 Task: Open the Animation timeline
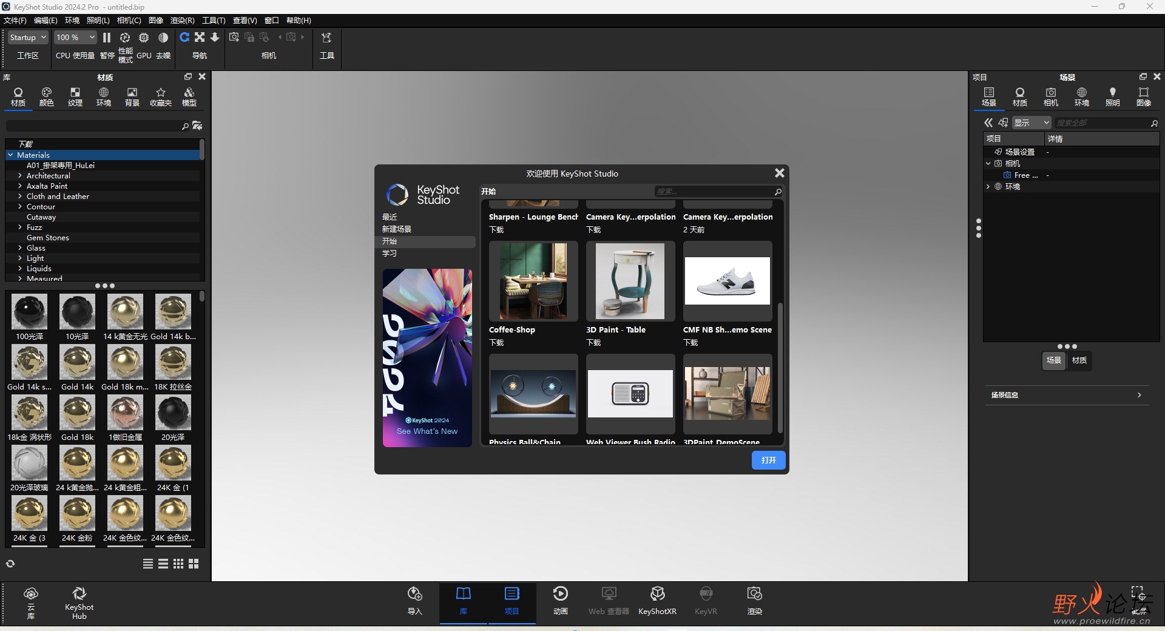[x=561, y=601]
